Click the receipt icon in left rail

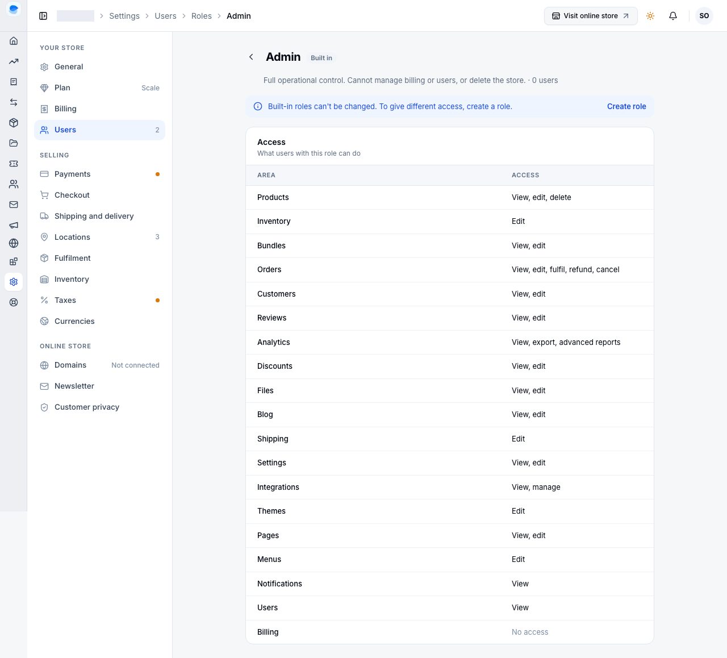pos(14,82)
